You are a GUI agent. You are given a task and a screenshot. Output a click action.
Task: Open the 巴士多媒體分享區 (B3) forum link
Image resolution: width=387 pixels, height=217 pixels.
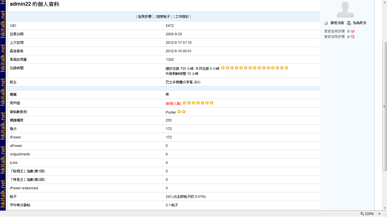coord(183,82)
